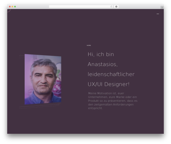Click the round extension icon beside address bar

pos(116,6)
